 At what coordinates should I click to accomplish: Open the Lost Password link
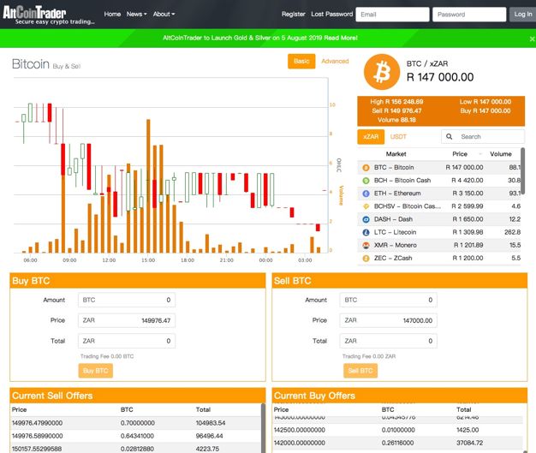[331, 14]
